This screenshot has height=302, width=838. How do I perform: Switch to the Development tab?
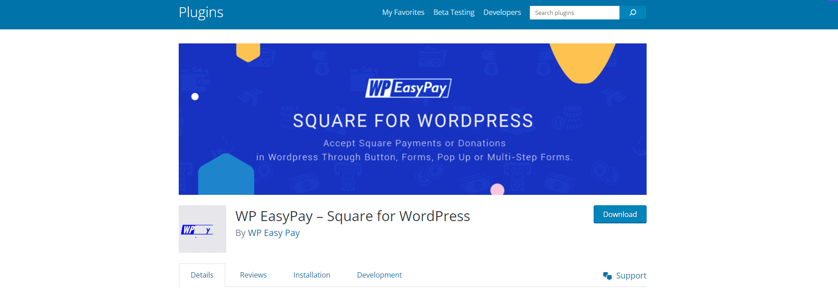pos(379,275)
